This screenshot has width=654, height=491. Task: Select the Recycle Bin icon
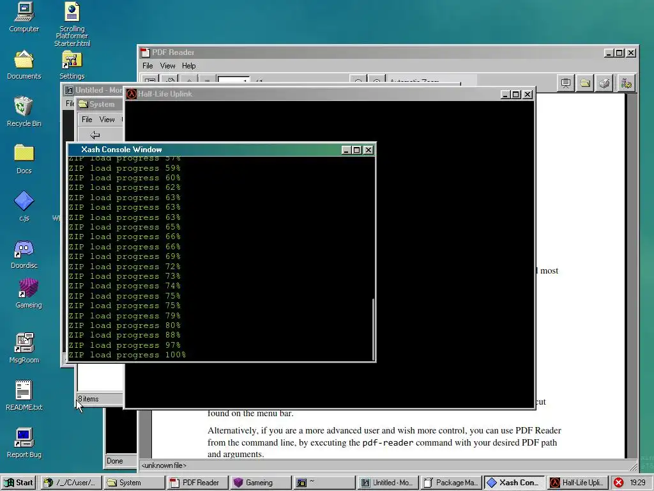click(x=24, y=112)
